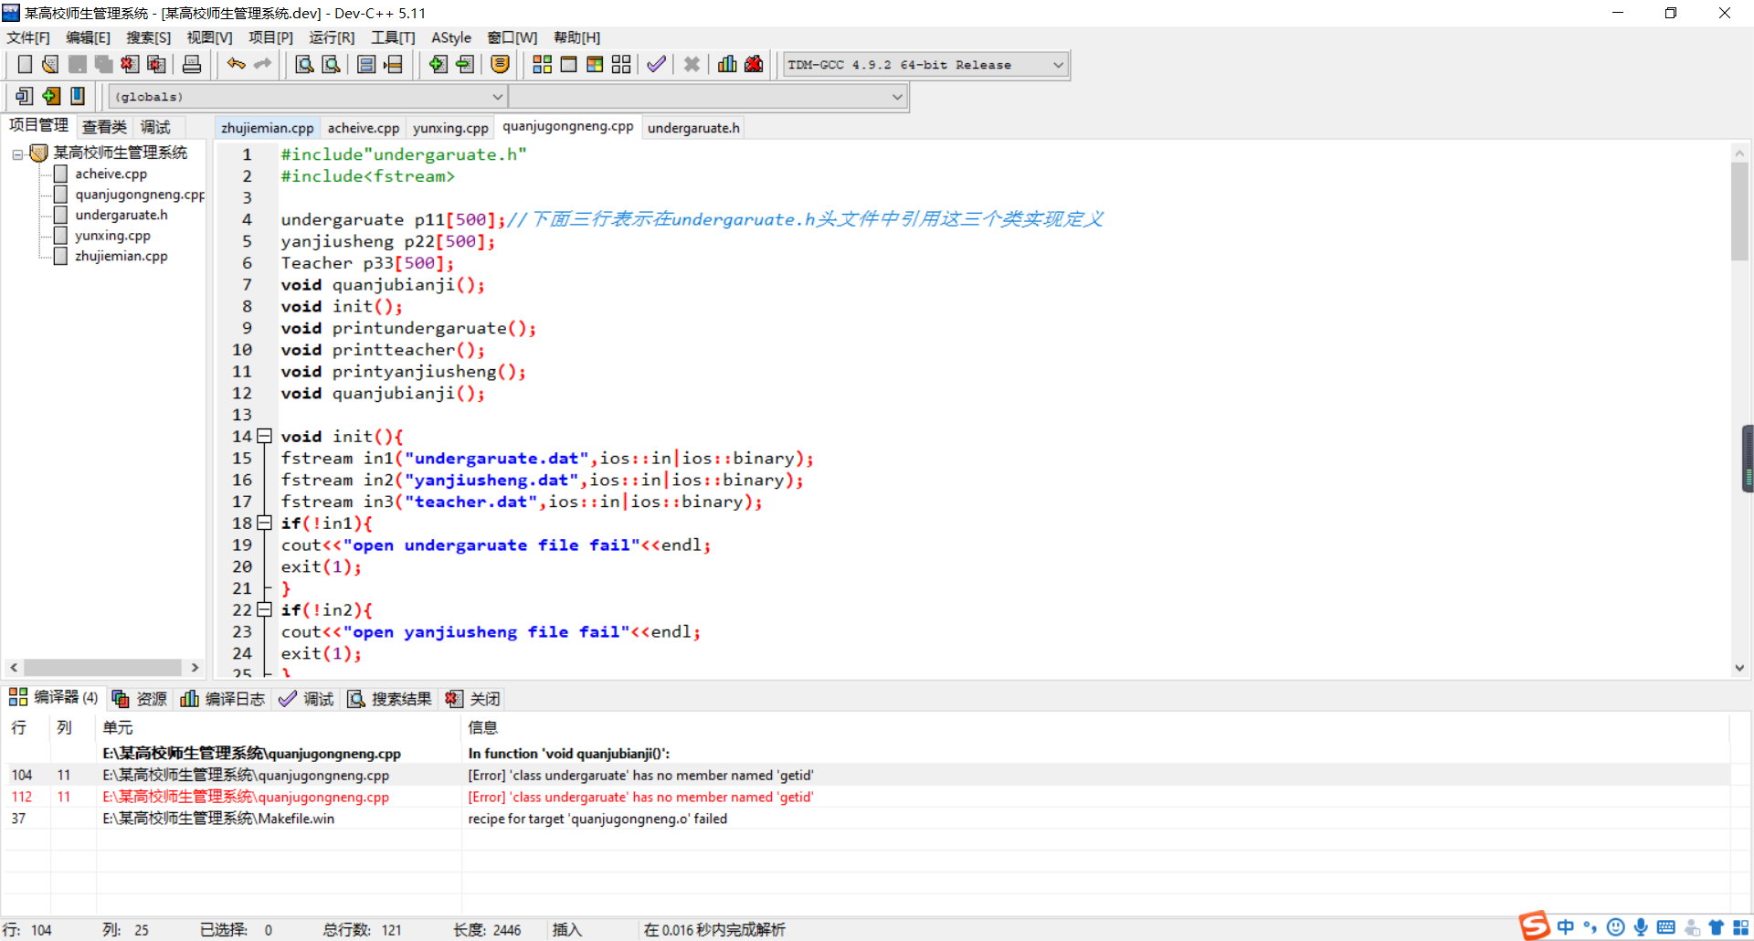Open Replace via second magnifier icon

click(332, 64)
